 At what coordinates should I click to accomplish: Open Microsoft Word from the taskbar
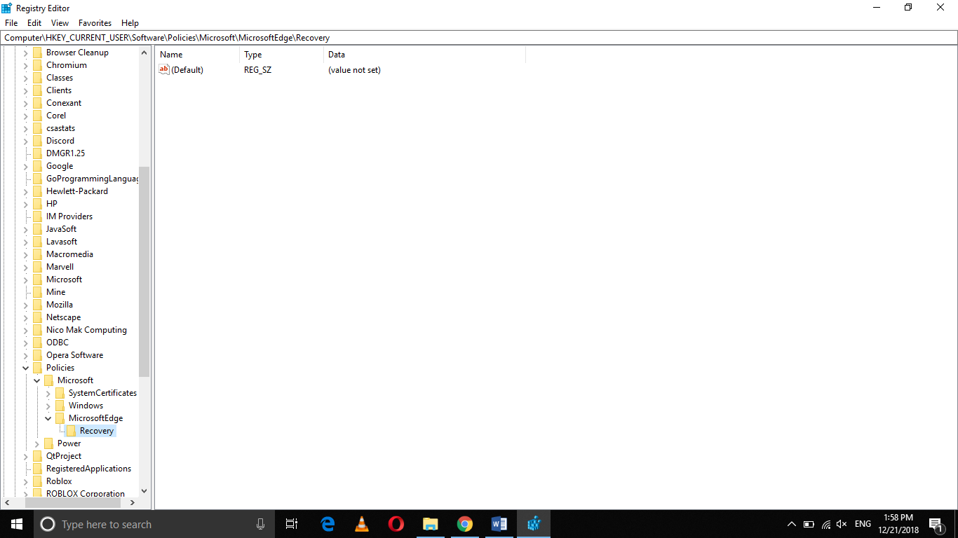(x=499, y=523)
